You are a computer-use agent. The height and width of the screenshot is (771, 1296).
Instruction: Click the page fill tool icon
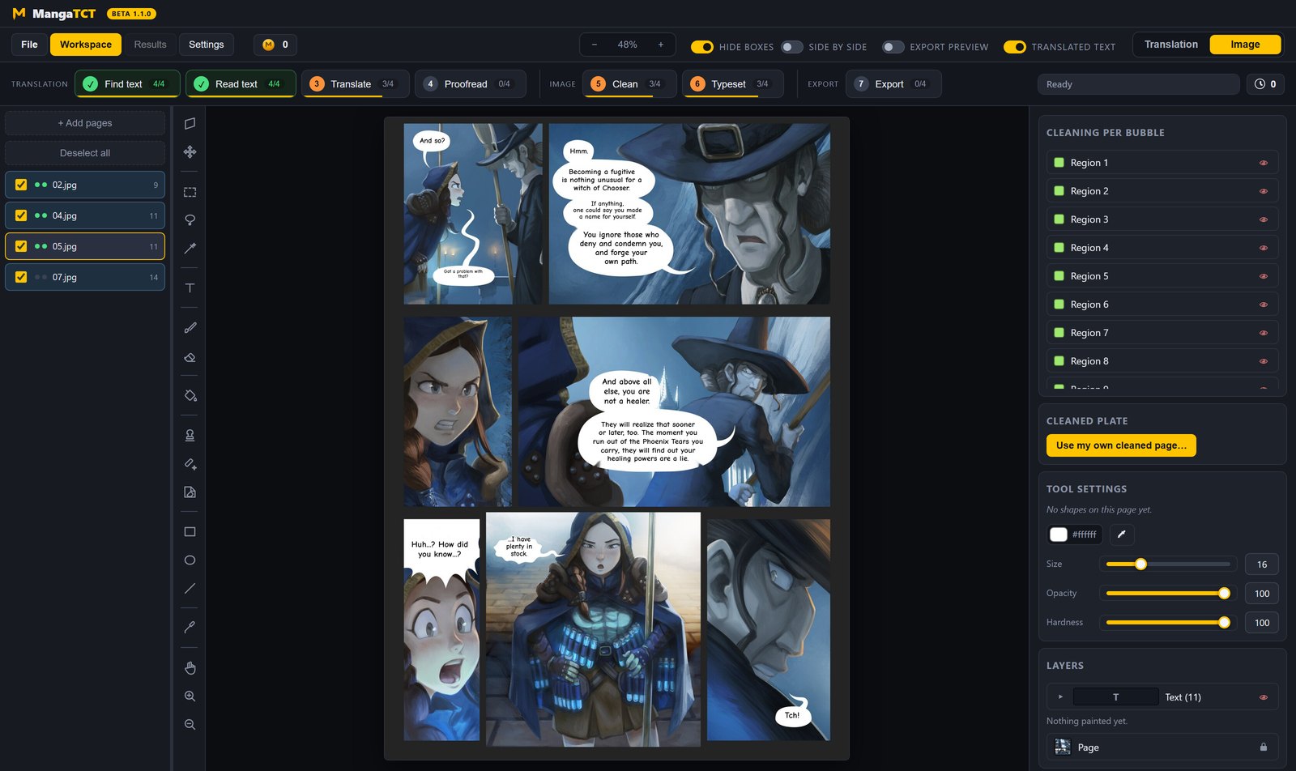click(190, 492)
